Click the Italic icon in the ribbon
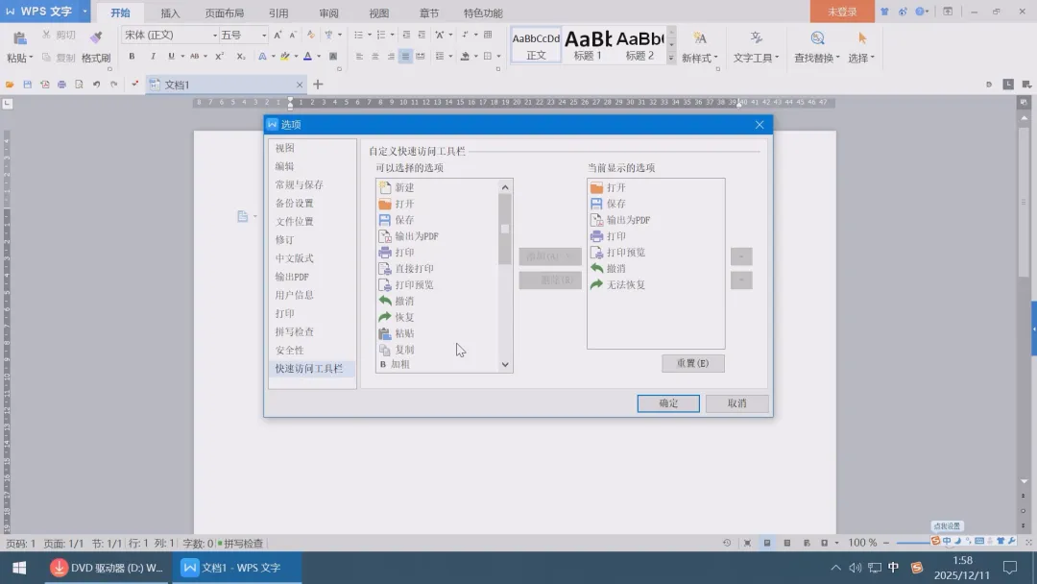 (153, 57)
